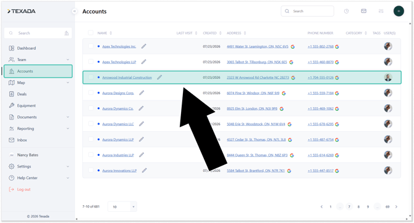
Task: Click the sidebar Search field
Action: click(38, 33)
